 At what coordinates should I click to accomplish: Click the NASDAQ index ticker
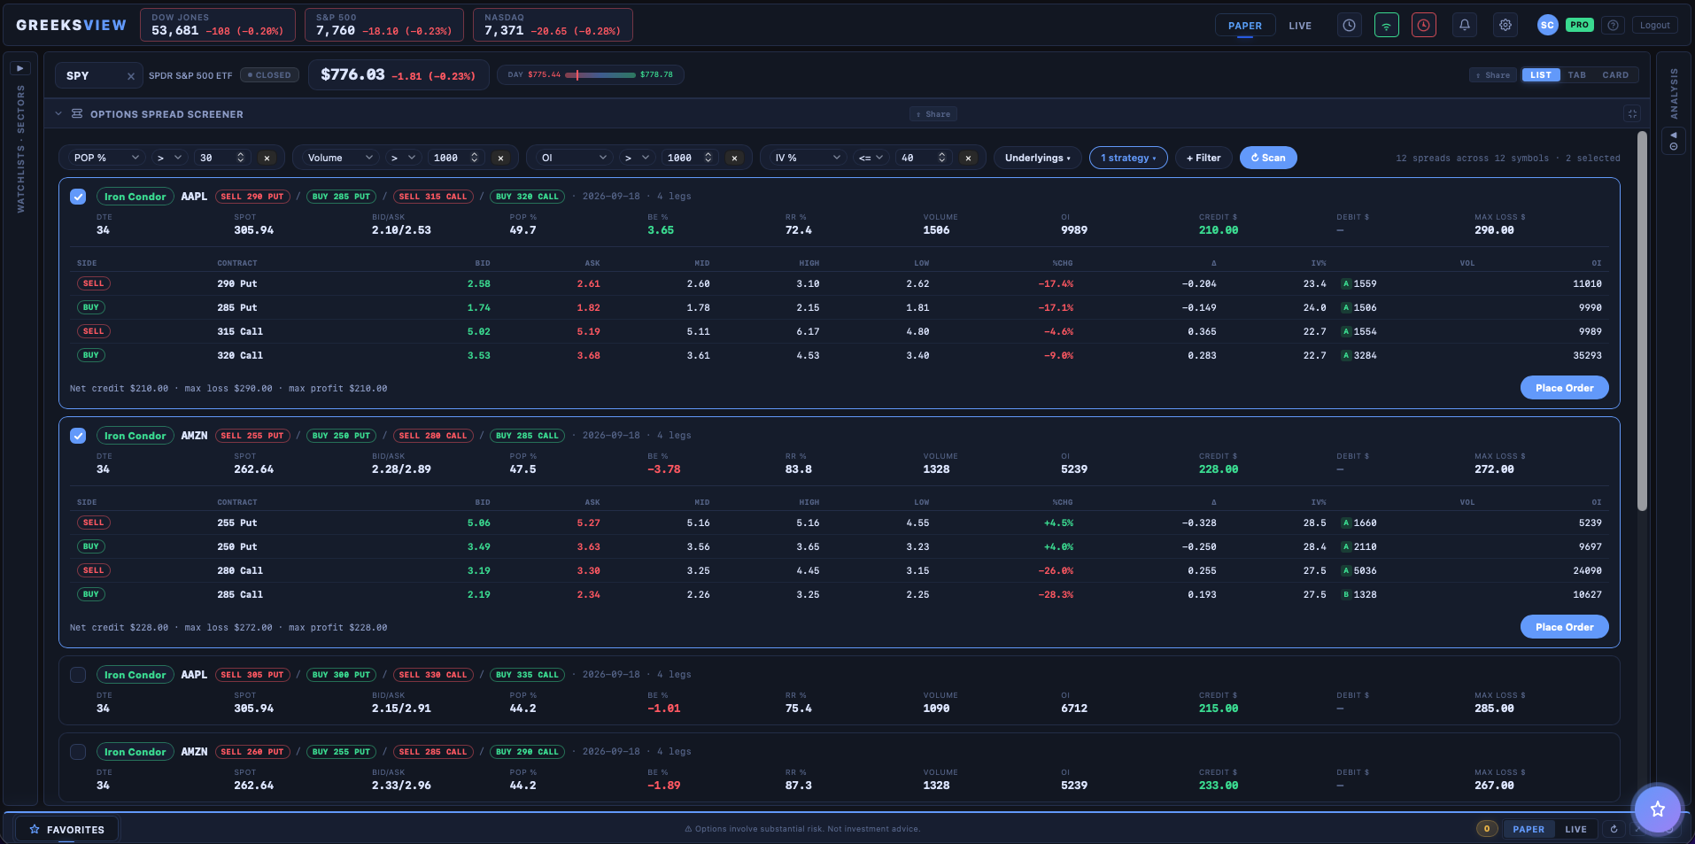pos(553,25)
